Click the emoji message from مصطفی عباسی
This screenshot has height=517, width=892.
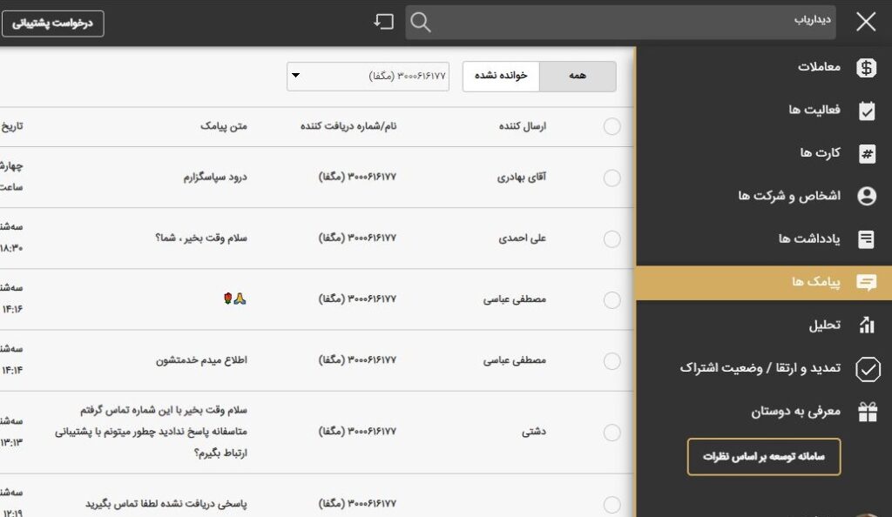pos(235,299)
